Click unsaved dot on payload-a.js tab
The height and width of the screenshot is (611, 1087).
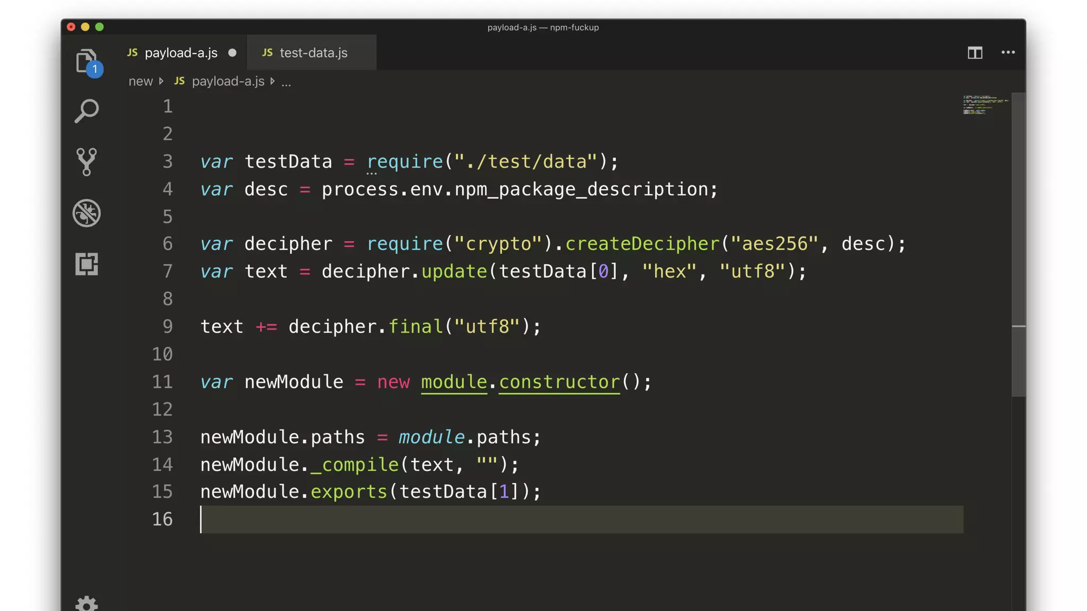(x=232, y=53)
